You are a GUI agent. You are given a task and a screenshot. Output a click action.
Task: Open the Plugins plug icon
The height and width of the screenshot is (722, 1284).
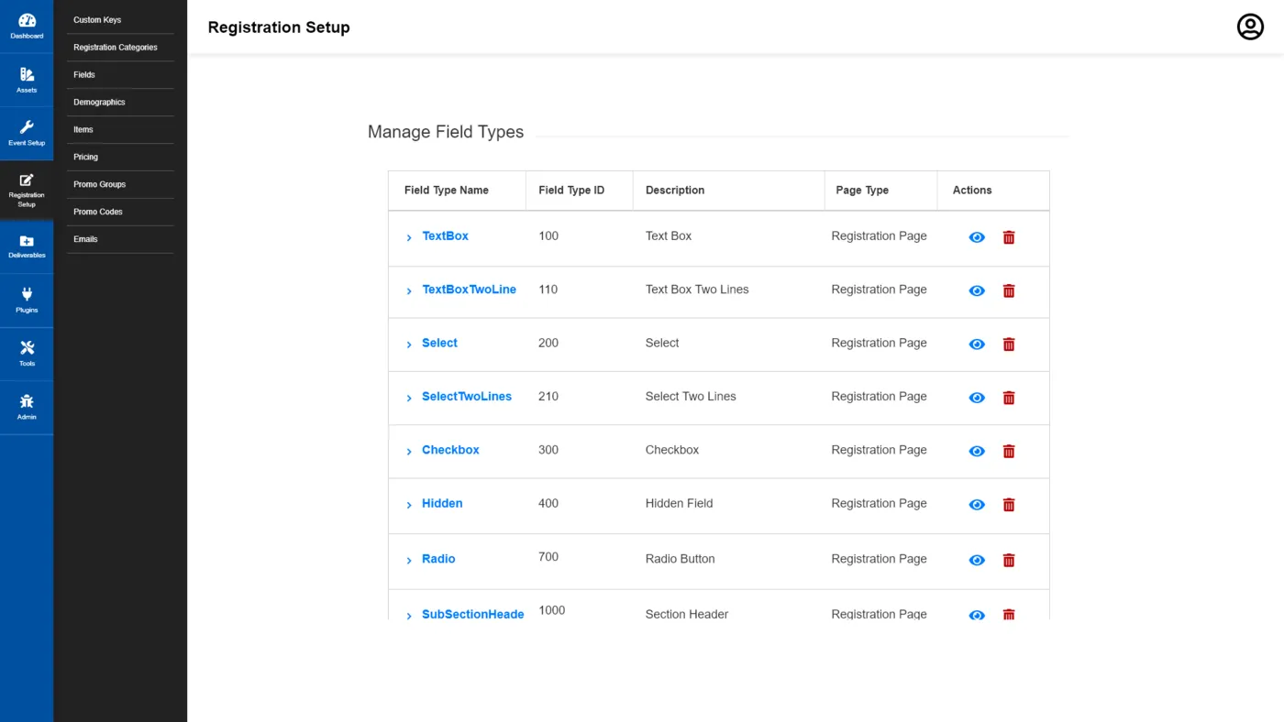[27, 294]
